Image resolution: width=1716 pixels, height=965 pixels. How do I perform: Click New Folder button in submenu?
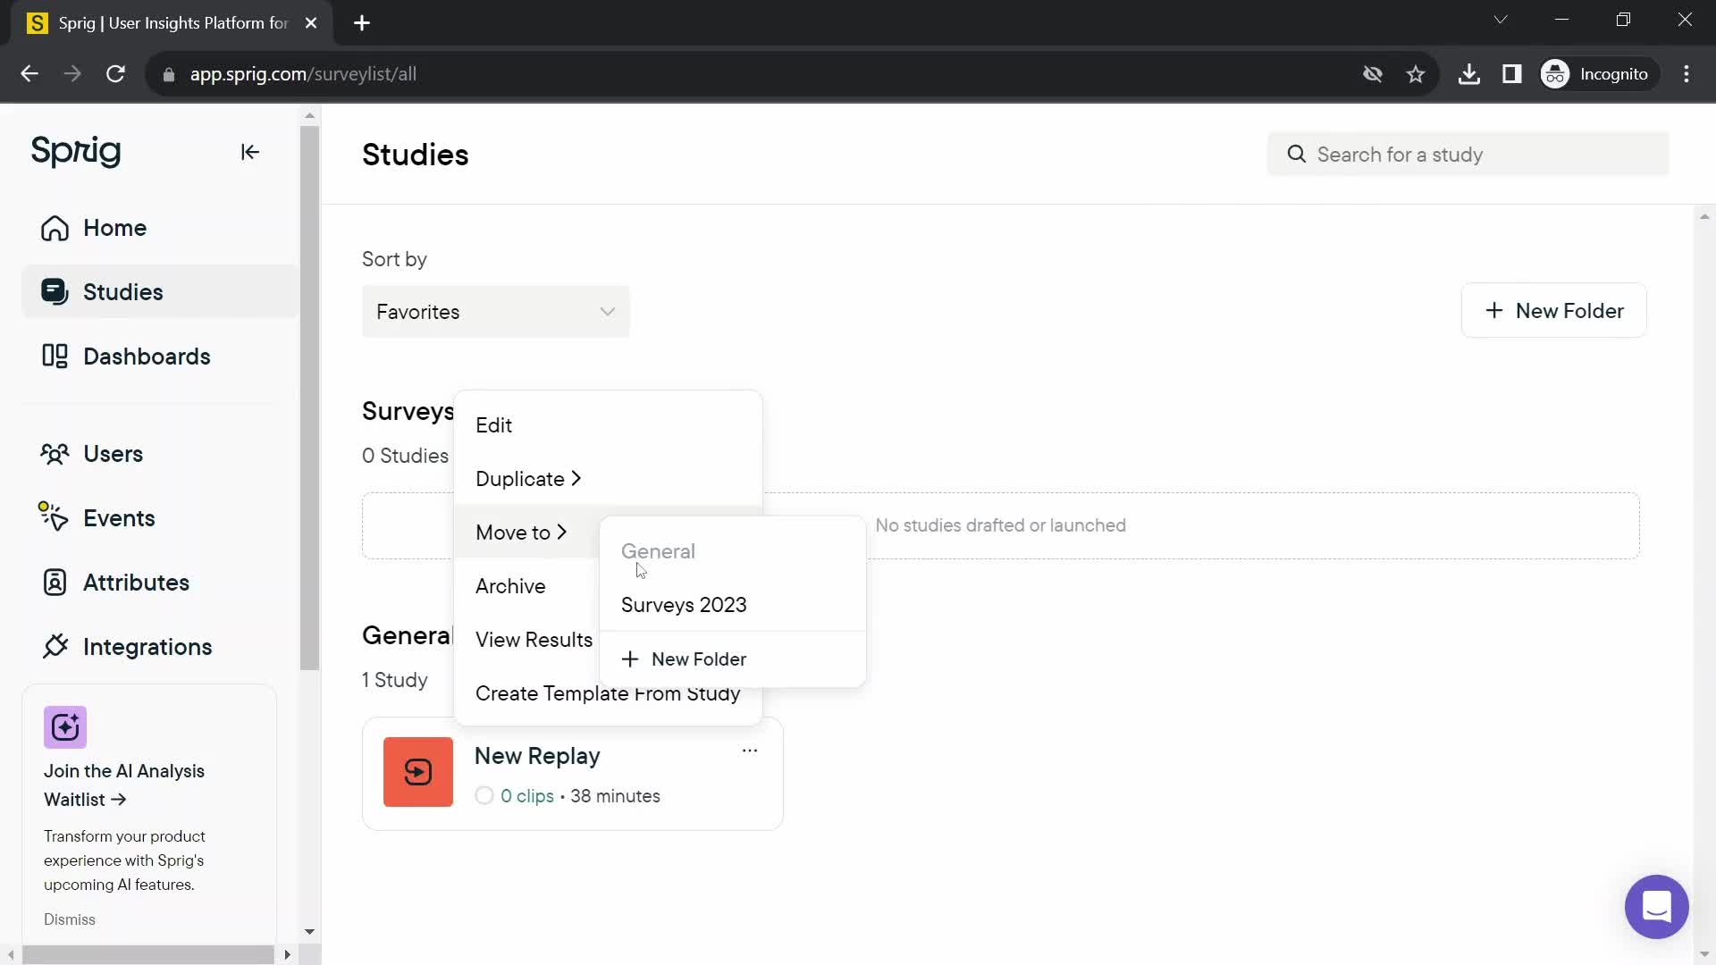tap(686, 659)
